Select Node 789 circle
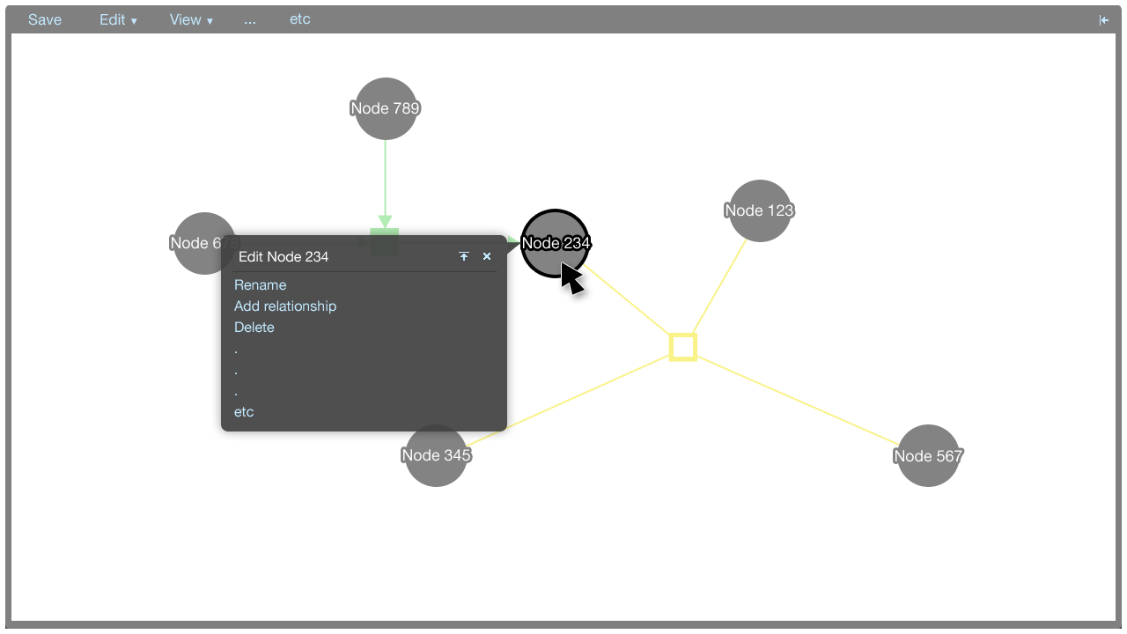Image resolution: width=1127 pixels, height=634 pixels. tap(386, 108)
